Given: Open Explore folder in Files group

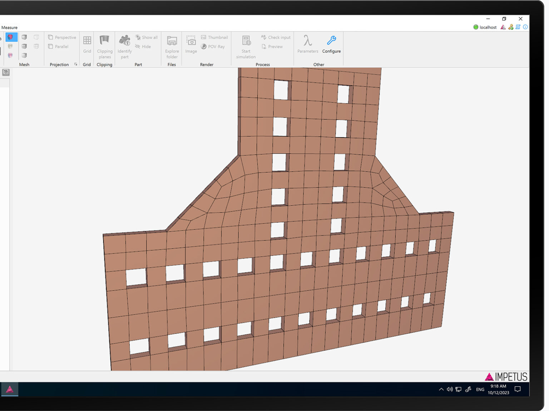Looking at the screenshot, I should point(172,41).
